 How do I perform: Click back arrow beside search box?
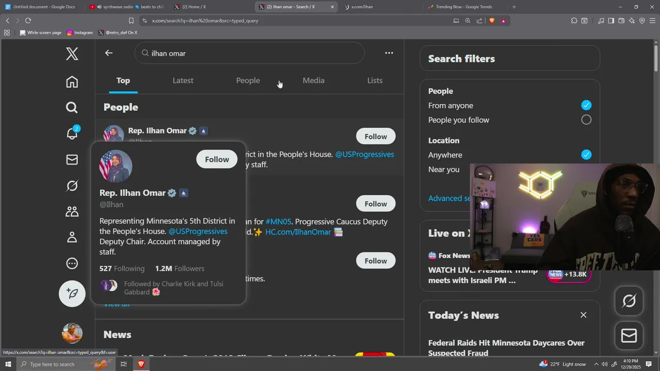(109, 53)
